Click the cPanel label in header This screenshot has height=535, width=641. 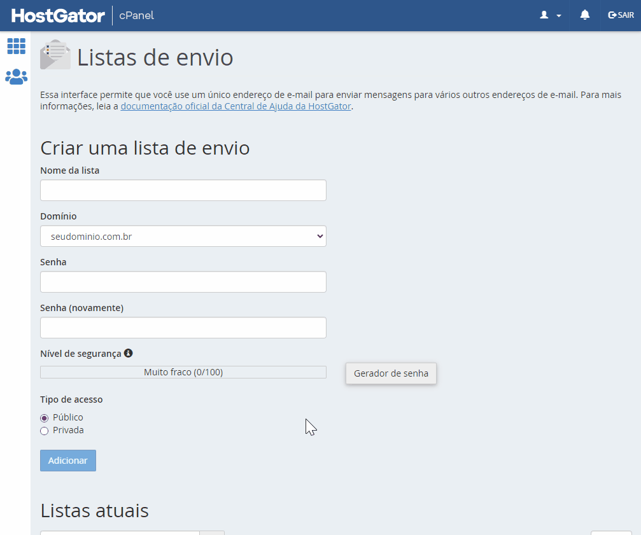(137, 15)
